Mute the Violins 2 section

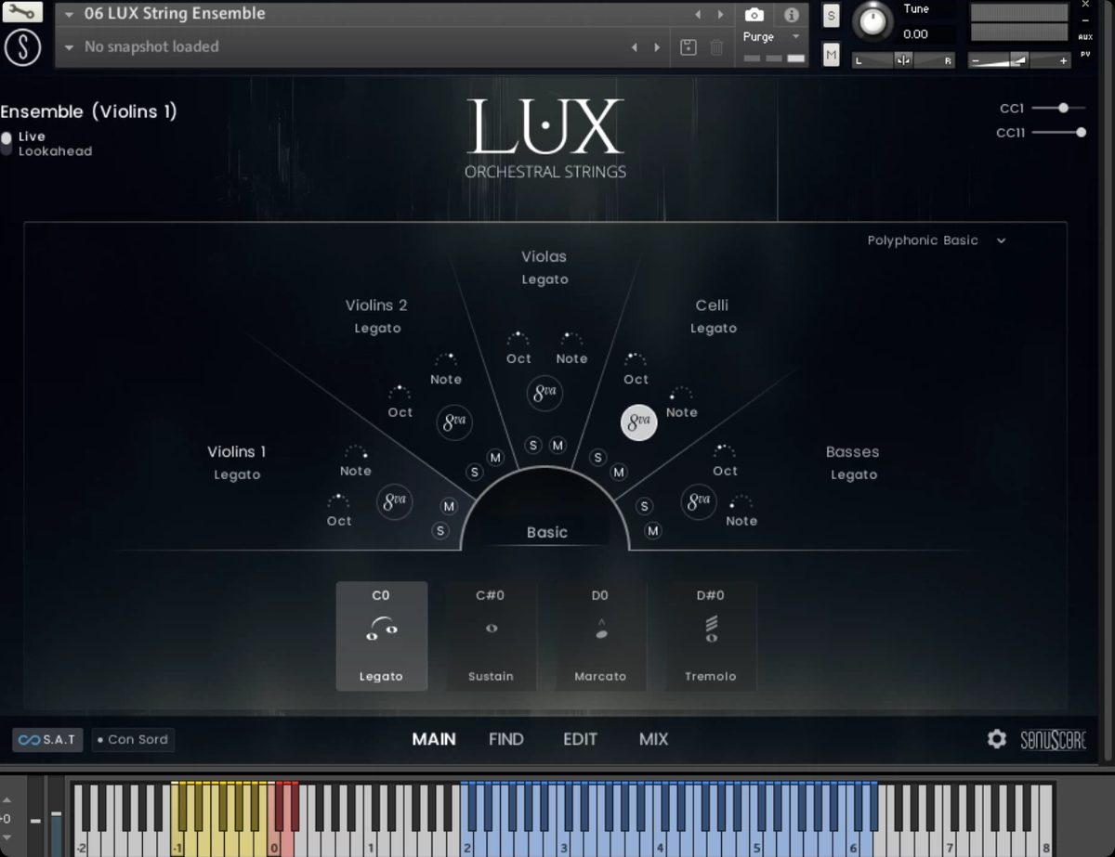(x=495, y=458)
